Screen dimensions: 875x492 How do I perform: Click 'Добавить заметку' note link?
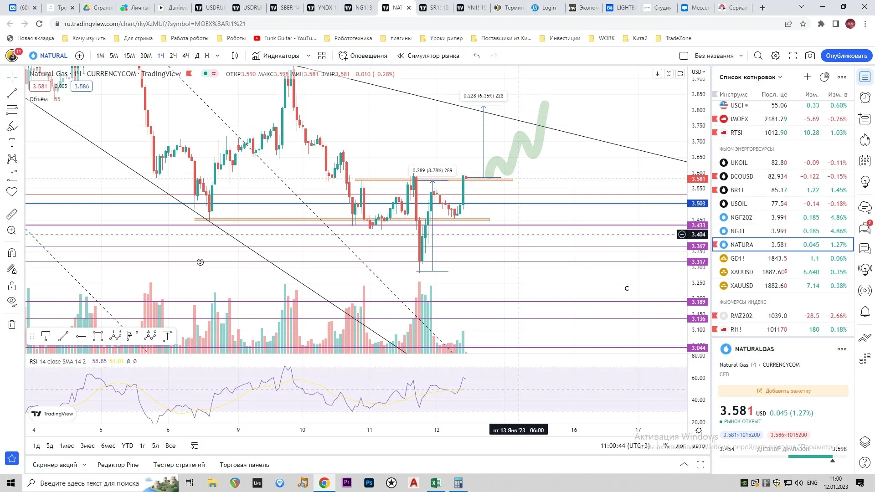pos(783,391)
